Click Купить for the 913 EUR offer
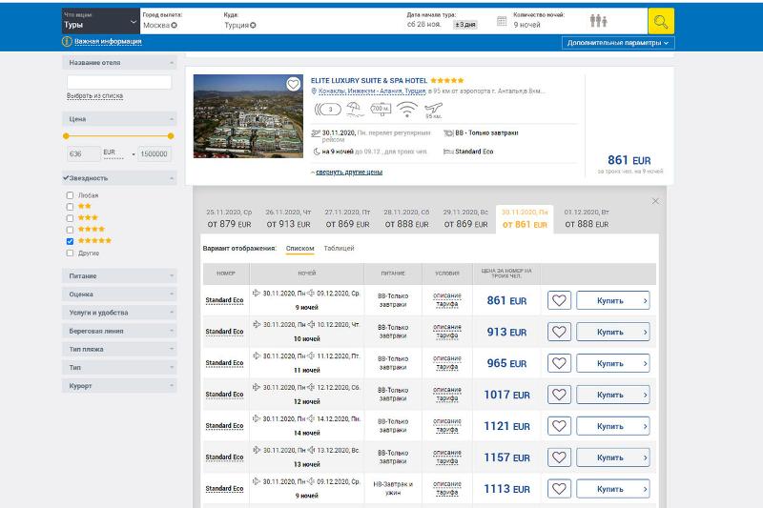This screenshot has height=508, width=763. (612, 333)
